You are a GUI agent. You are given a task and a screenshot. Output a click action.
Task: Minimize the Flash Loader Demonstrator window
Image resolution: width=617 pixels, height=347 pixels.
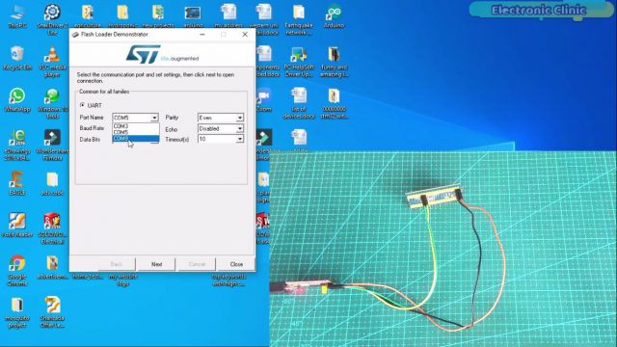[x=202, y=35]
